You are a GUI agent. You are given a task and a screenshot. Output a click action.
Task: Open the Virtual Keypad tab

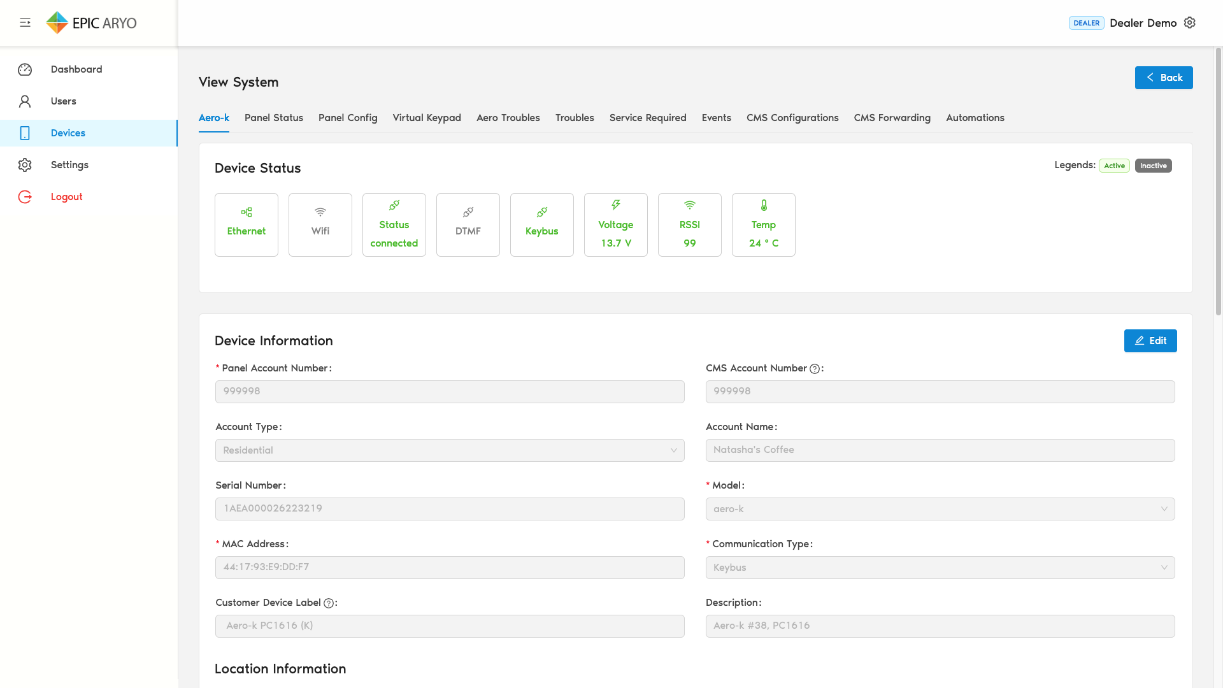(x=427, y=118)
